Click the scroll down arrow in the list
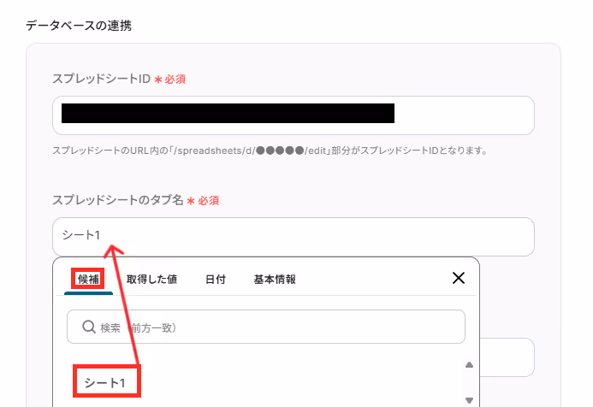This screenshot has width=593, height=407. click(469, 400)
